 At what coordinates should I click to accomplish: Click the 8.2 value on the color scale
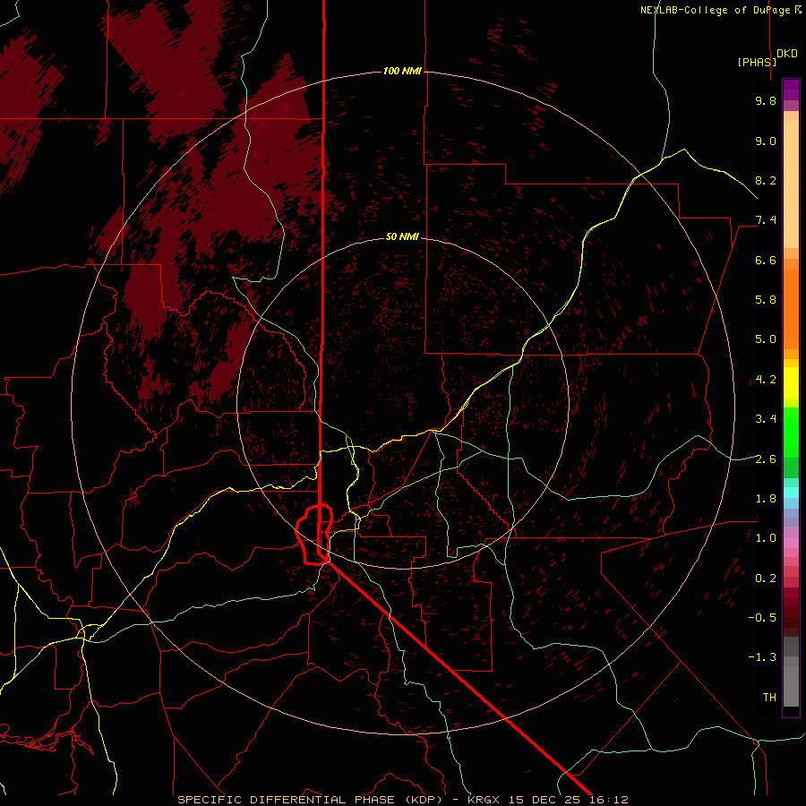(766, 180)
